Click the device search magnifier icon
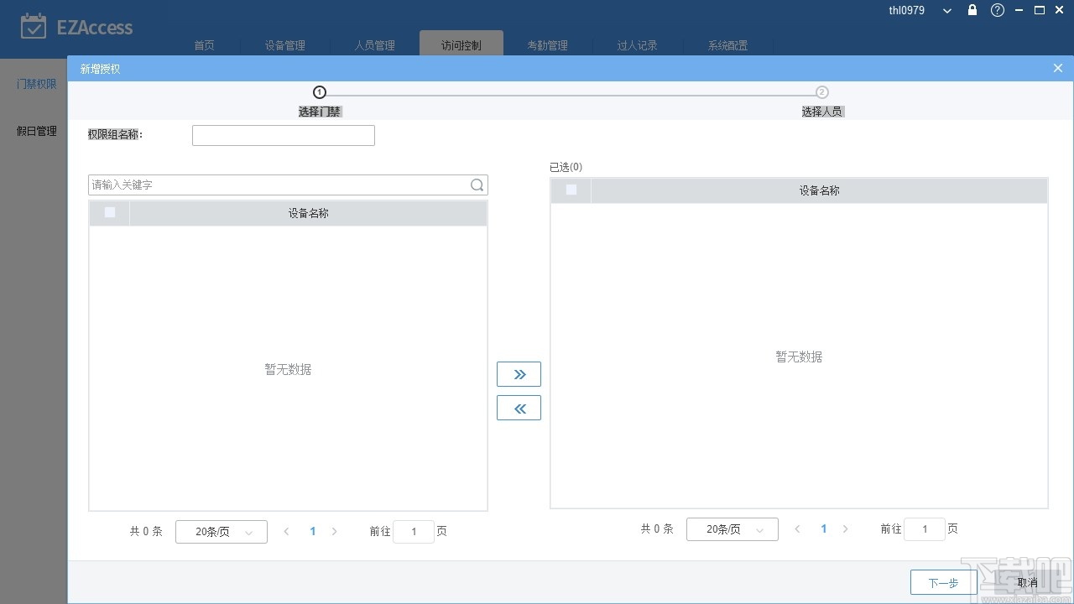 click(477, 185)
